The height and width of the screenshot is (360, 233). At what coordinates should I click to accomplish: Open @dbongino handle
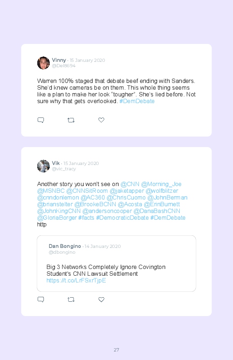pyautogui.click(x=62, y=252)
